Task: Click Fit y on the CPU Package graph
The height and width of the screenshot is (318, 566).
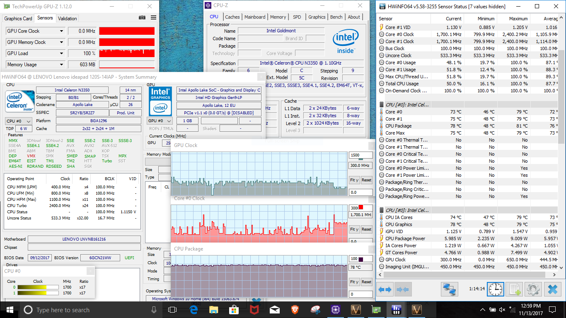Action: click(x=354, y=282)
